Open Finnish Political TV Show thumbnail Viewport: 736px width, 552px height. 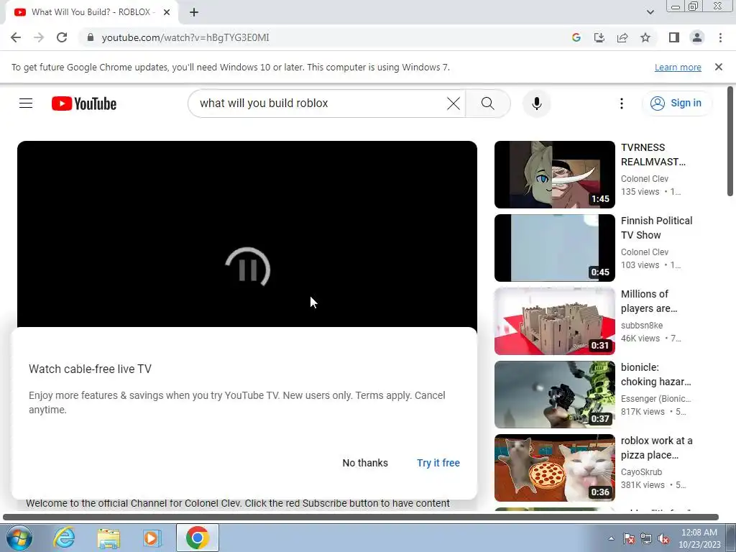pos(554,248)
